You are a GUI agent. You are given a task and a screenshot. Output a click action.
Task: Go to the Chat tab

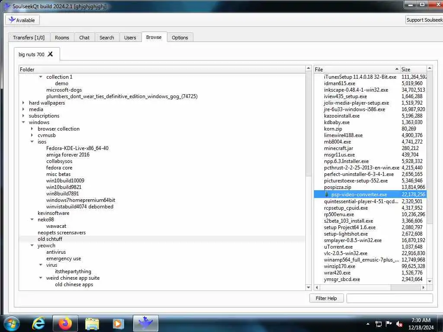(x=84, y=38)
